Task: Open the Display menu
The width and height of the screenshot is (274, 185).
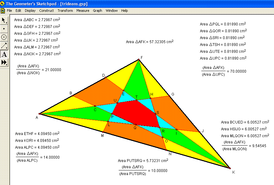Action: (30, 11)
